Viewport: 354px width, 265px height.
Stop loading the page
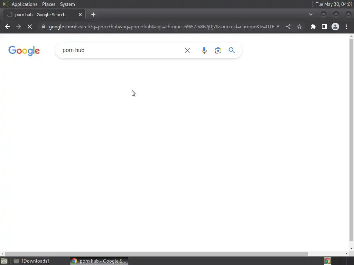tap(30, 27)
